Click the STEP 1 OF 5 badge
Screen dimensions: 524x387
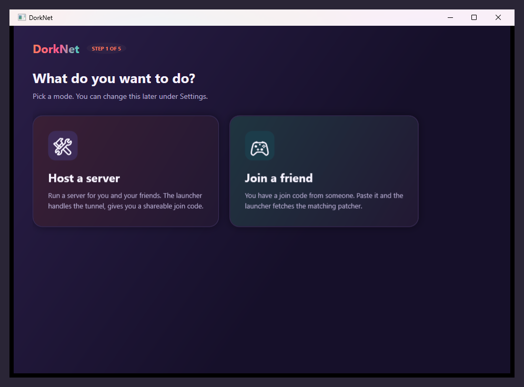[106, 49]
